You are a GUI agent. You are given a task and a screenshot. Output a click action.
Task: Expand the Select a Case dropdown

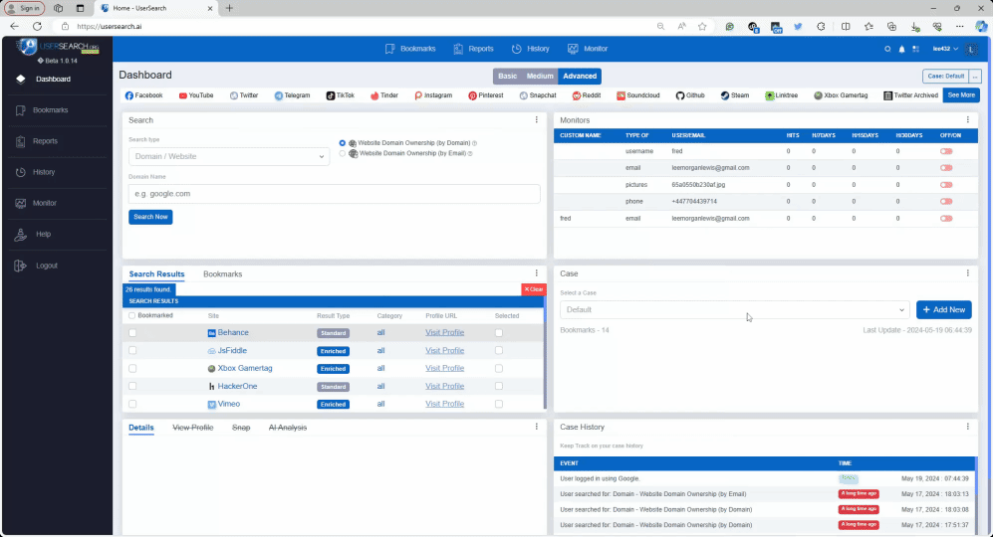click(x=734, y=309)
